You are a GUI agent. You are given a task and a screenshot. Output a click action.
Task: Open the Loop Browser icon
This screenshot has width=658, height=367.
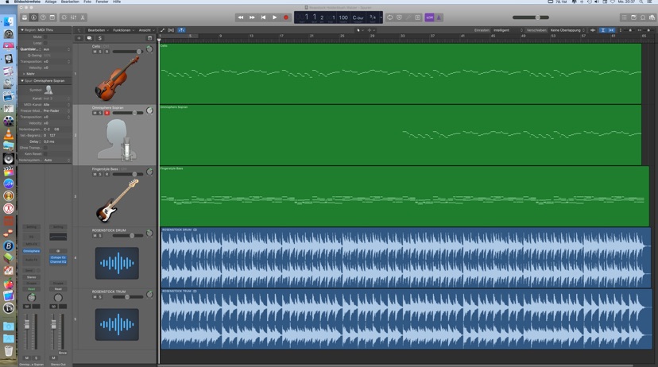tap(643, 17)
